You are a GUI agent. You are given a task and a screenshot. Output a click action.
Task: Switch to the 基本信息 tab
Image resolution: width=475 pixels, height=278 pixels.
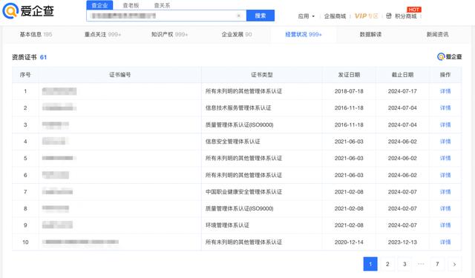(36, 35)
